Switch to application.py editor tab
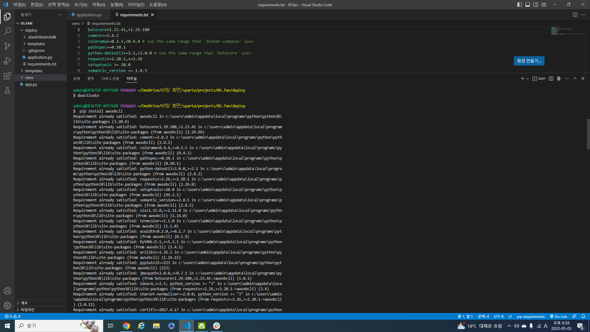Viewport: 590px width, 332px height. click(89, 15)
